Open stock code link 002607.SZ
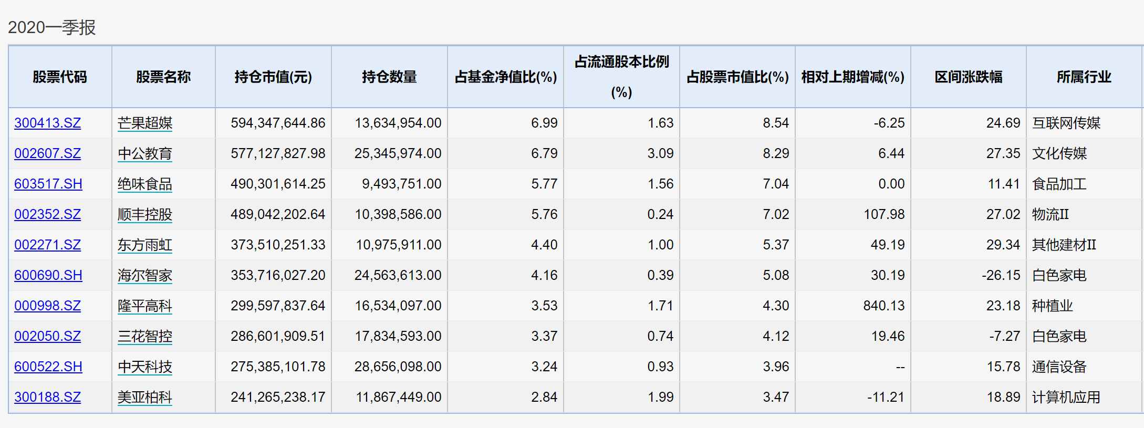The width and height of the screenshot is (1144, 428). pos(47,153)
